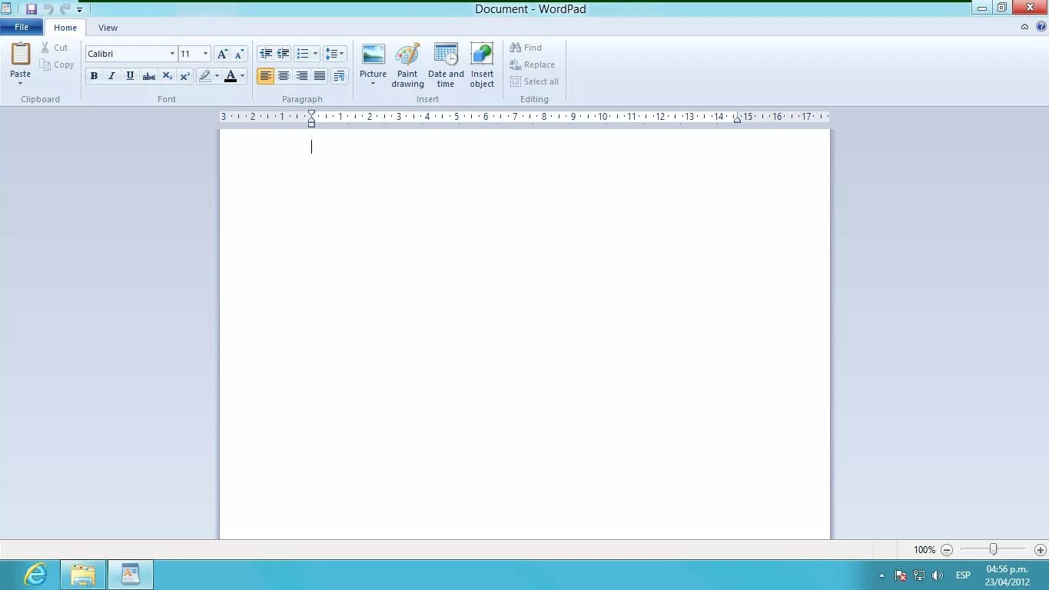Open Internet Explorer from the taskbar
This screenshot has height=590, width=1049.
[35, 575]
